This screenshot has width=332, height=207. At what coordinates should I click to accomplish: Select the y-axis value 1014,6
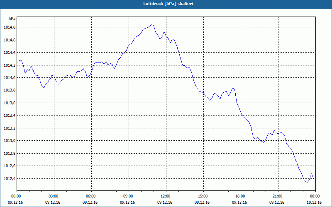10,40
